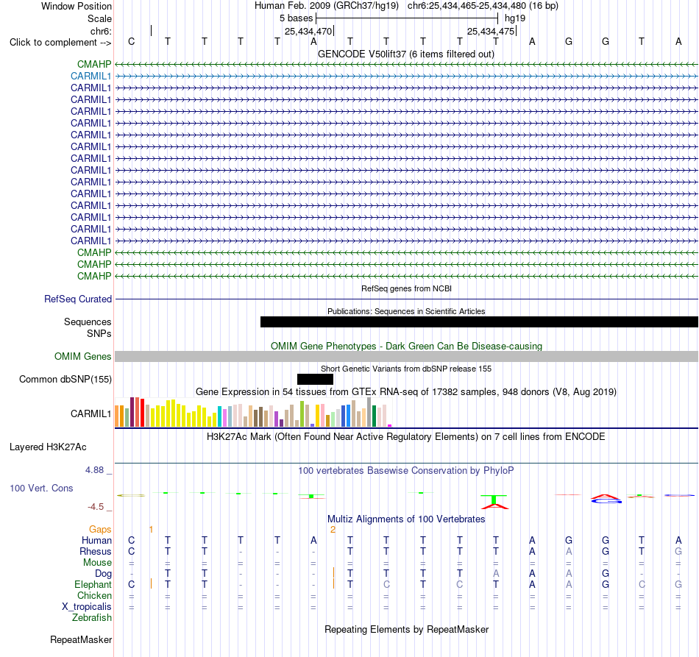
Task: Select the 'Scale' track label
Action: 99,18
